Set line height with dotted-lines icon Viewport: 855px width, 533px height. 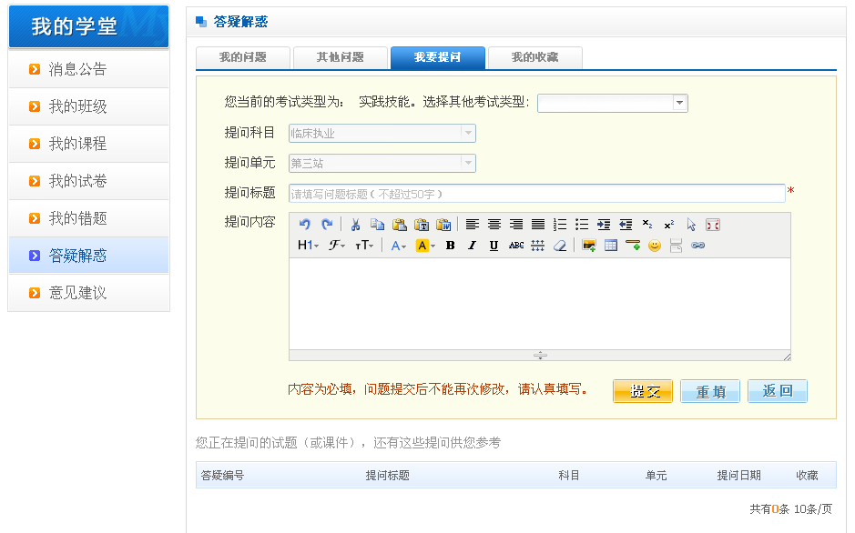point(537,246)
